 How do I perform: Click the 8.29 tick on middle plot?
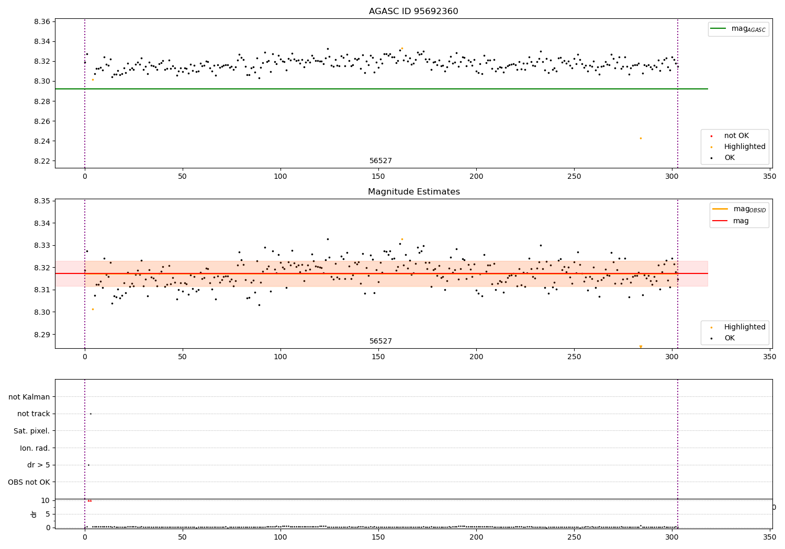coord(42,335)
